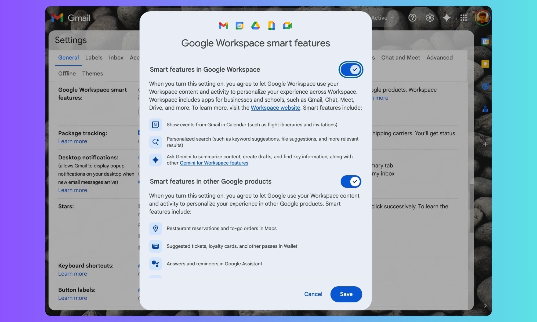Expand the side panel chevron at bottom right
This screenshot has width=537, height=322.
point(485,305)
